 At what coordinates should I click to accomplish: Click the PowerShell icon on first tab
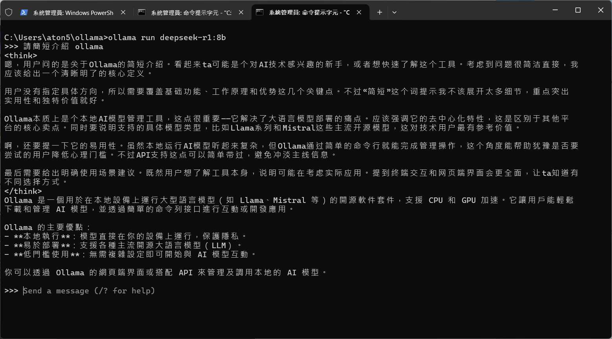coord(24,12)
